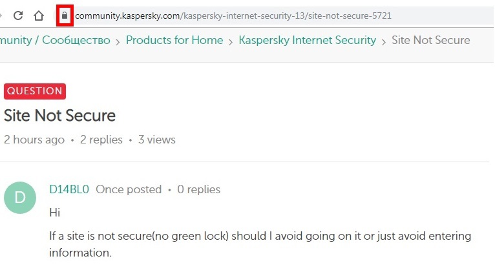The image size is (495, 274).
Task: Click the red QUESTION badge
Action: pos(35,91)
